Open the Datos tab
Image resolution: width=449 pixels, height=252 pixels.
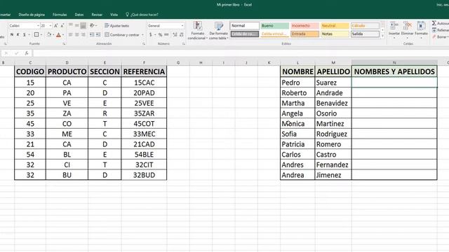tap(79, 15)
